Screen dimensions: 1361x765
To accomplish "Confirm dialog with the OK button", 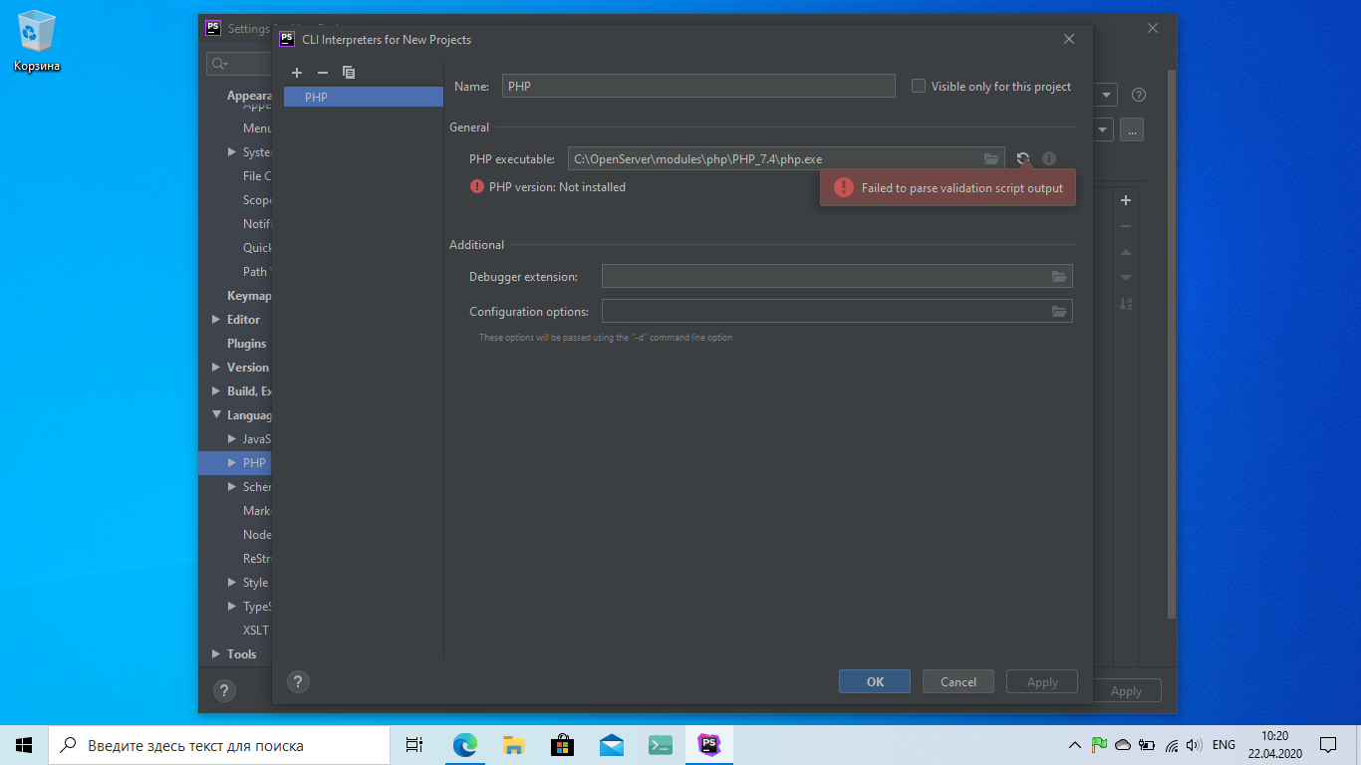I will [x=874, y=681].
